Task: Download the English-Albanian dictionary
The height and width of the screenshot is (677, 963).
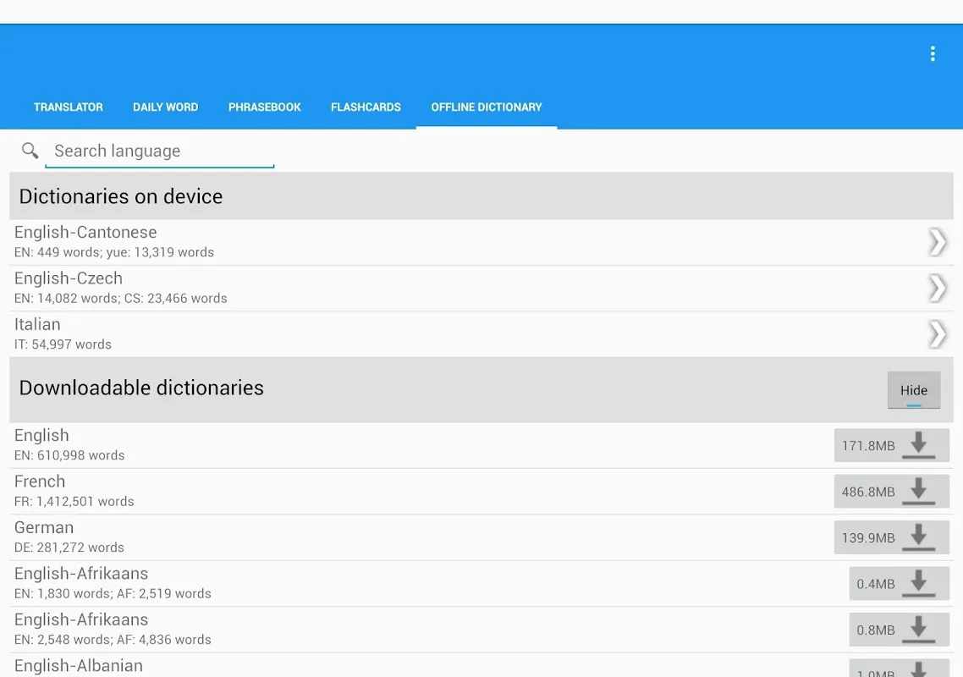Action: [x=921, y=671]
